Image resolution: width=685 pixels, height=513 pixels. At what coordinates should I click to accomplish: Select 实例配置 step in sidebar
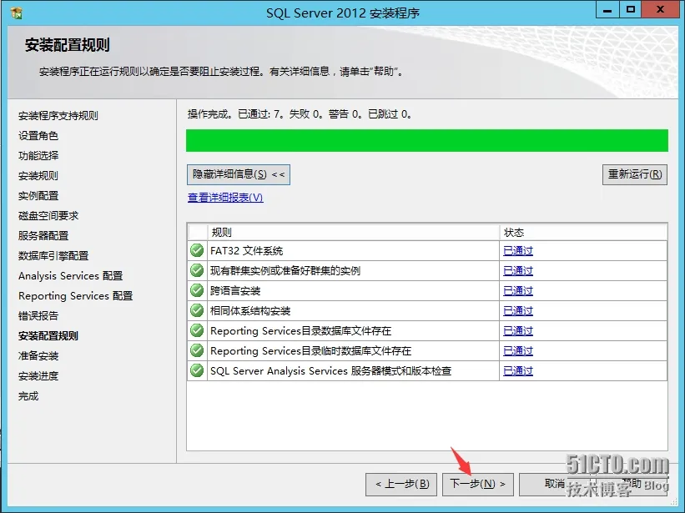coord(38,196)
